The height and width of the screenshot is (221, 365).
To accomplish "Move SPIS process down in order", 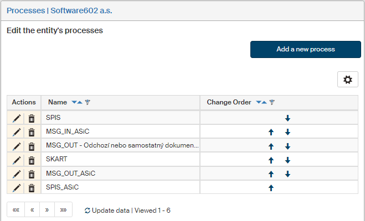I will click(x=287, y=118).
